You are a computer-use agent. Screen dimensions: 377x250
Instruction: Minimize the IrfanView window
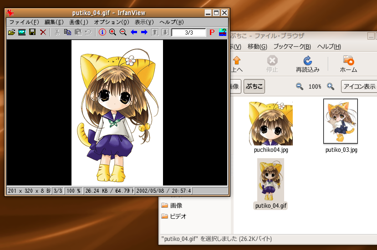click(x=208, y=13)
